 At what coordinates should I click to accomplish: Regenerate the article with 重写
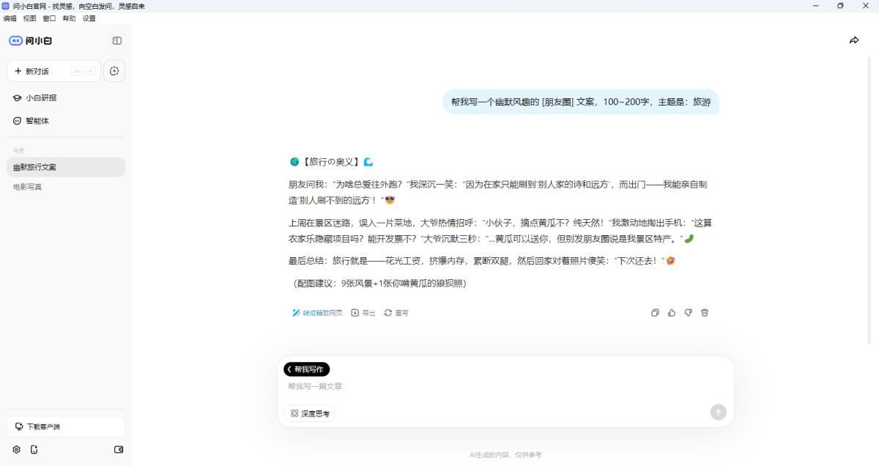396,312
